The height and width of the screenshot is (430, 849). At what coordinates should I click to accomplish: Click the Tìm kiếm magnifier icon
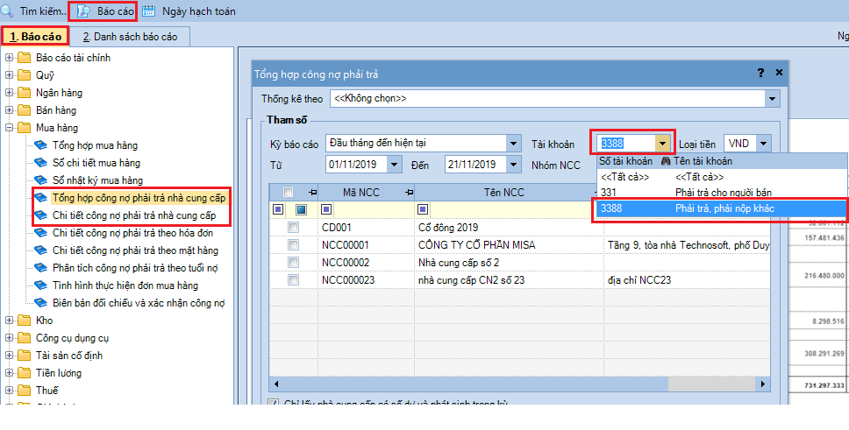[8, 11]
